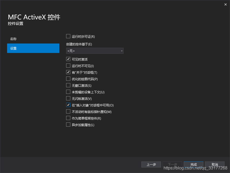This screenshot has height=173, width=230.
Task: Enable 优化的绘图代码(P) checkbox
Action: pos(68,79)
